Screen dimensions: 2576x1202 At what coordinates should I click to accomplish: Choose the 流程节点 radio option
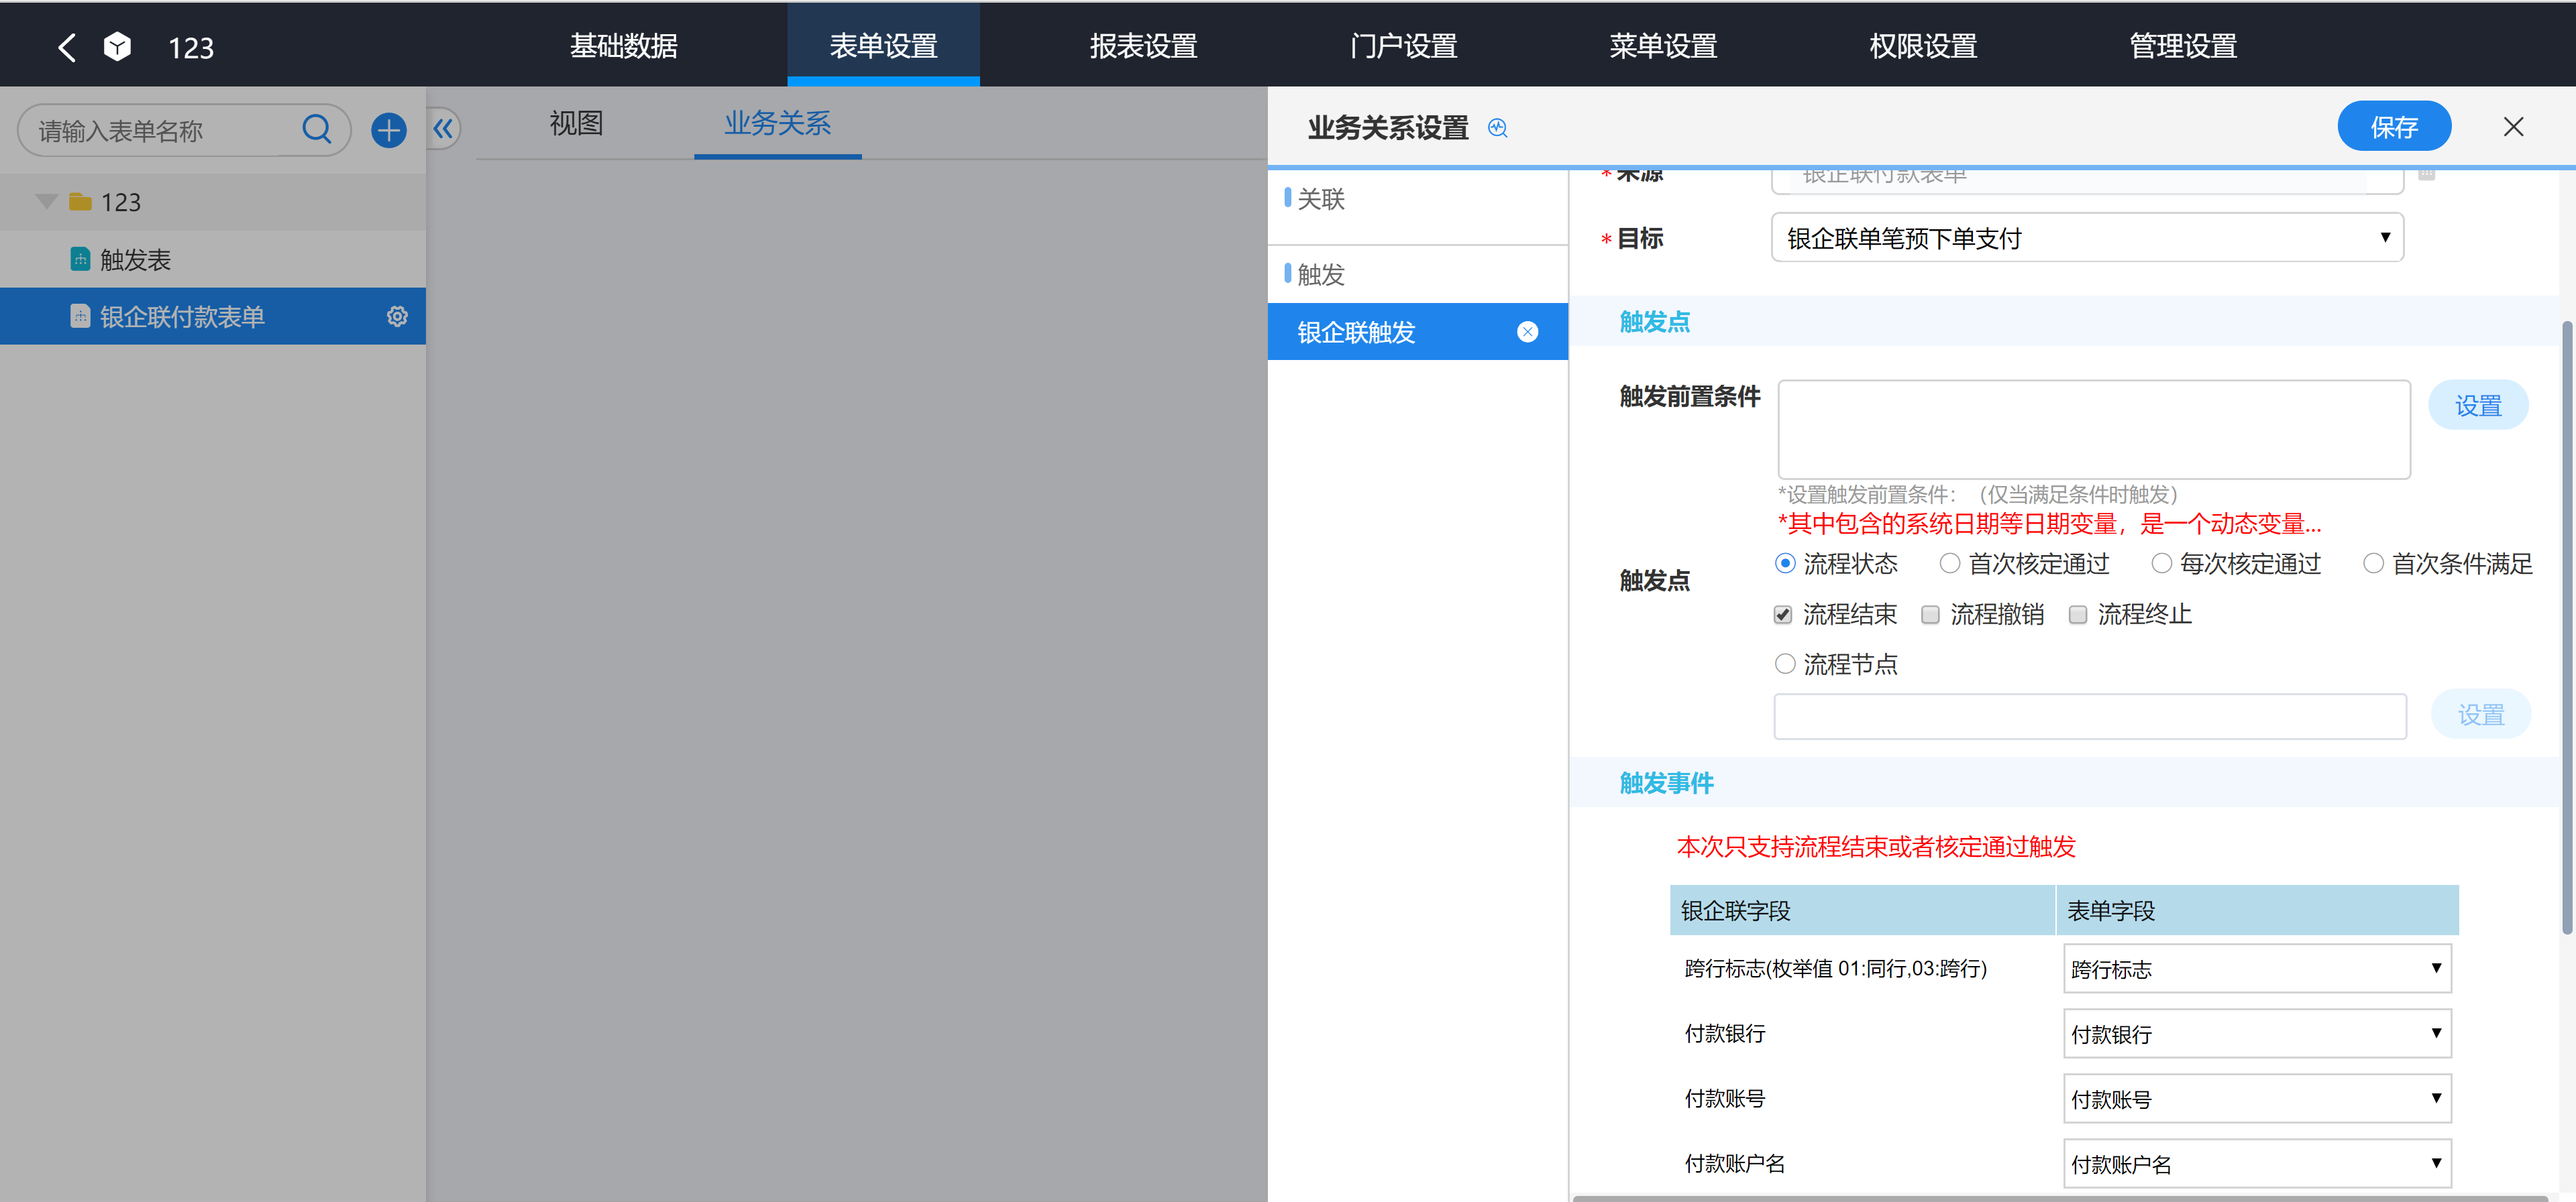point(1785,664)
